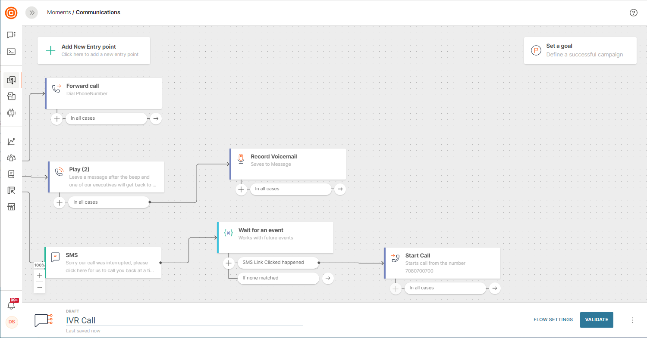The width and height of the screenshot is (647, 338).
Task: Open the chatbot Answers icon in sidebar
Action: [x=11, y=113]
